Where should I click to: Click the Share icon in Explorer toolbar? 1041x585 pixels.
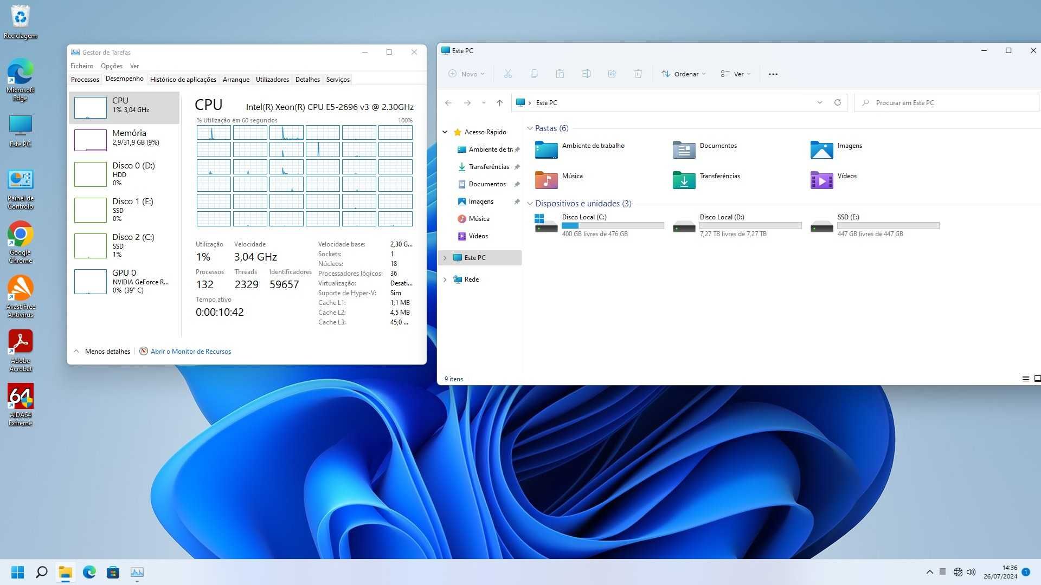pyautogui.click(x=612, y=74)
